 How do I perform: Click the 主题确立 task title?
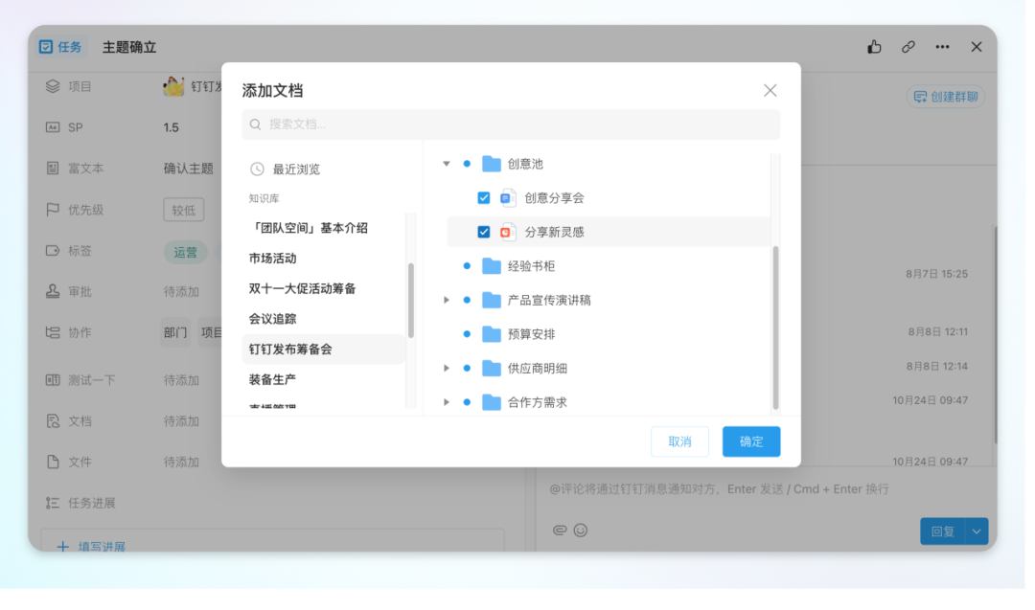129,47
